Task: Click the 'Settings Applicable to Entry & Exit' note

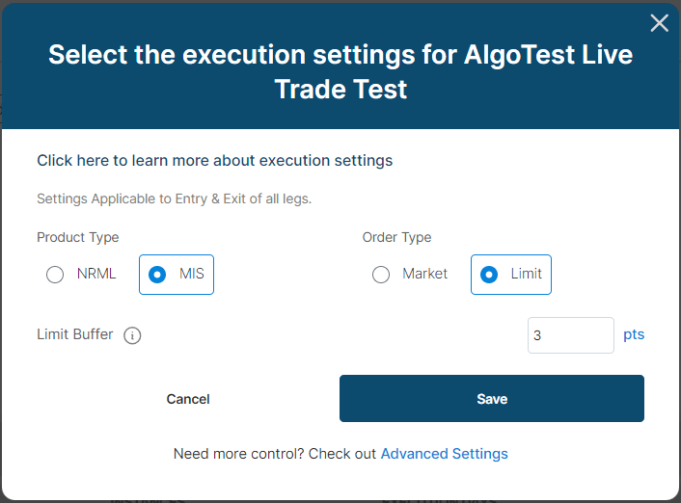Action: pyautogui.click(x=174, y=199)
